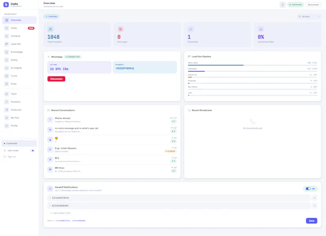Click the Total Contacts people icon
Screen dimensions: 326x236
click(50, 29)
